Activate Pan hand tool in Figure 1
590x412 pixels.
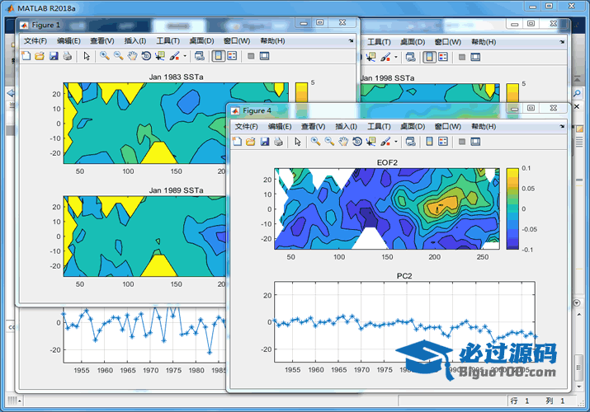tap(132, 56)
